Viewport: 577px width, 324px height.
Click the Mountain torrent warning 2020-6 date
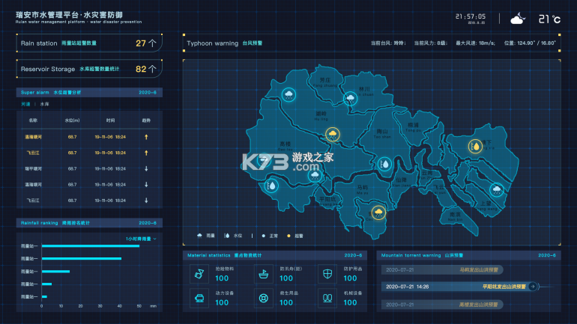click(547, 255)
